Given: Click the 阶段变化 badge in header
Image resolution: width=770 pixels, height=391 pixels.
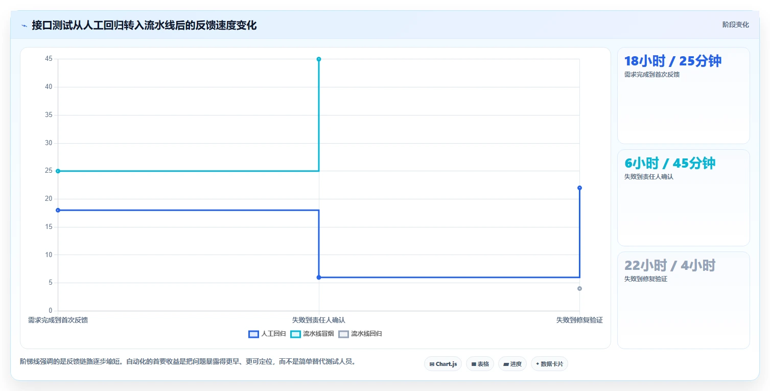Looking at the screenshot, I should pyautogui.click(x=736, y=25).
